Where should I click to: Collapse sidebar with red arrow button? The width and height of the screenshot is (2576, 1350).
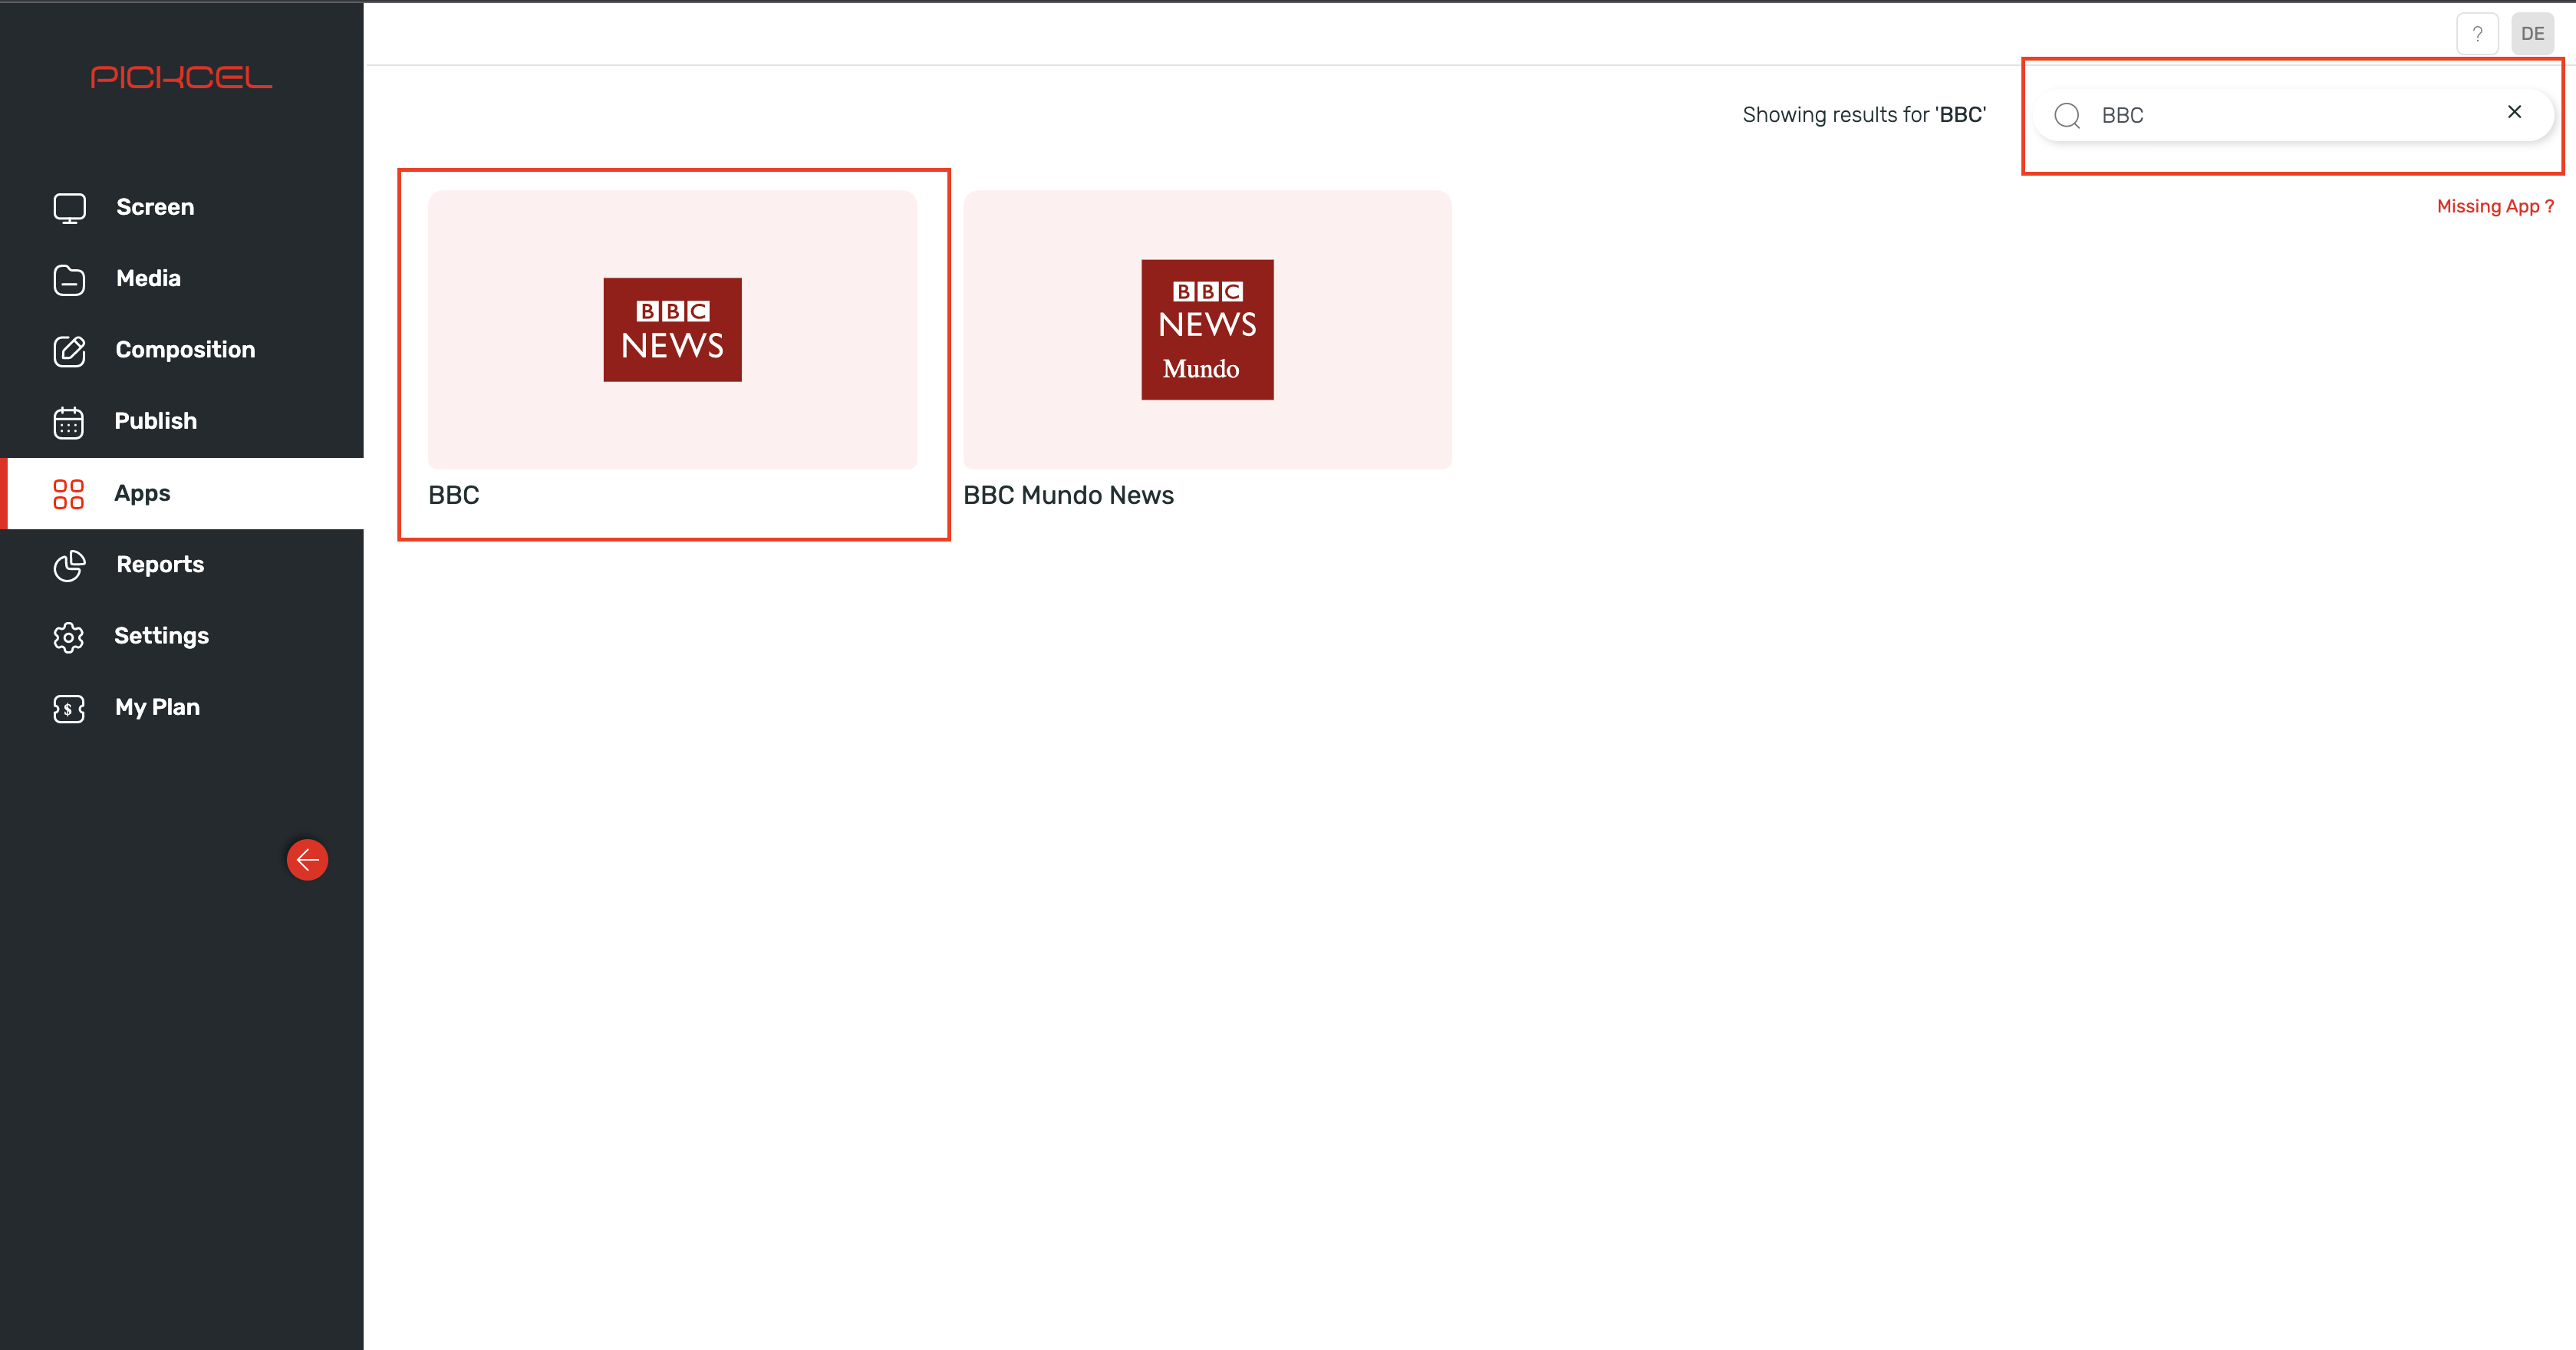307,859
